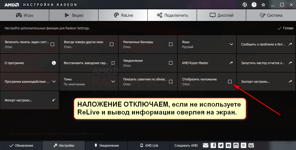The width and height of the screenshot is (296, 150).
Task: Click the Следовать AMD label
Action: click(x=186, y=145)
